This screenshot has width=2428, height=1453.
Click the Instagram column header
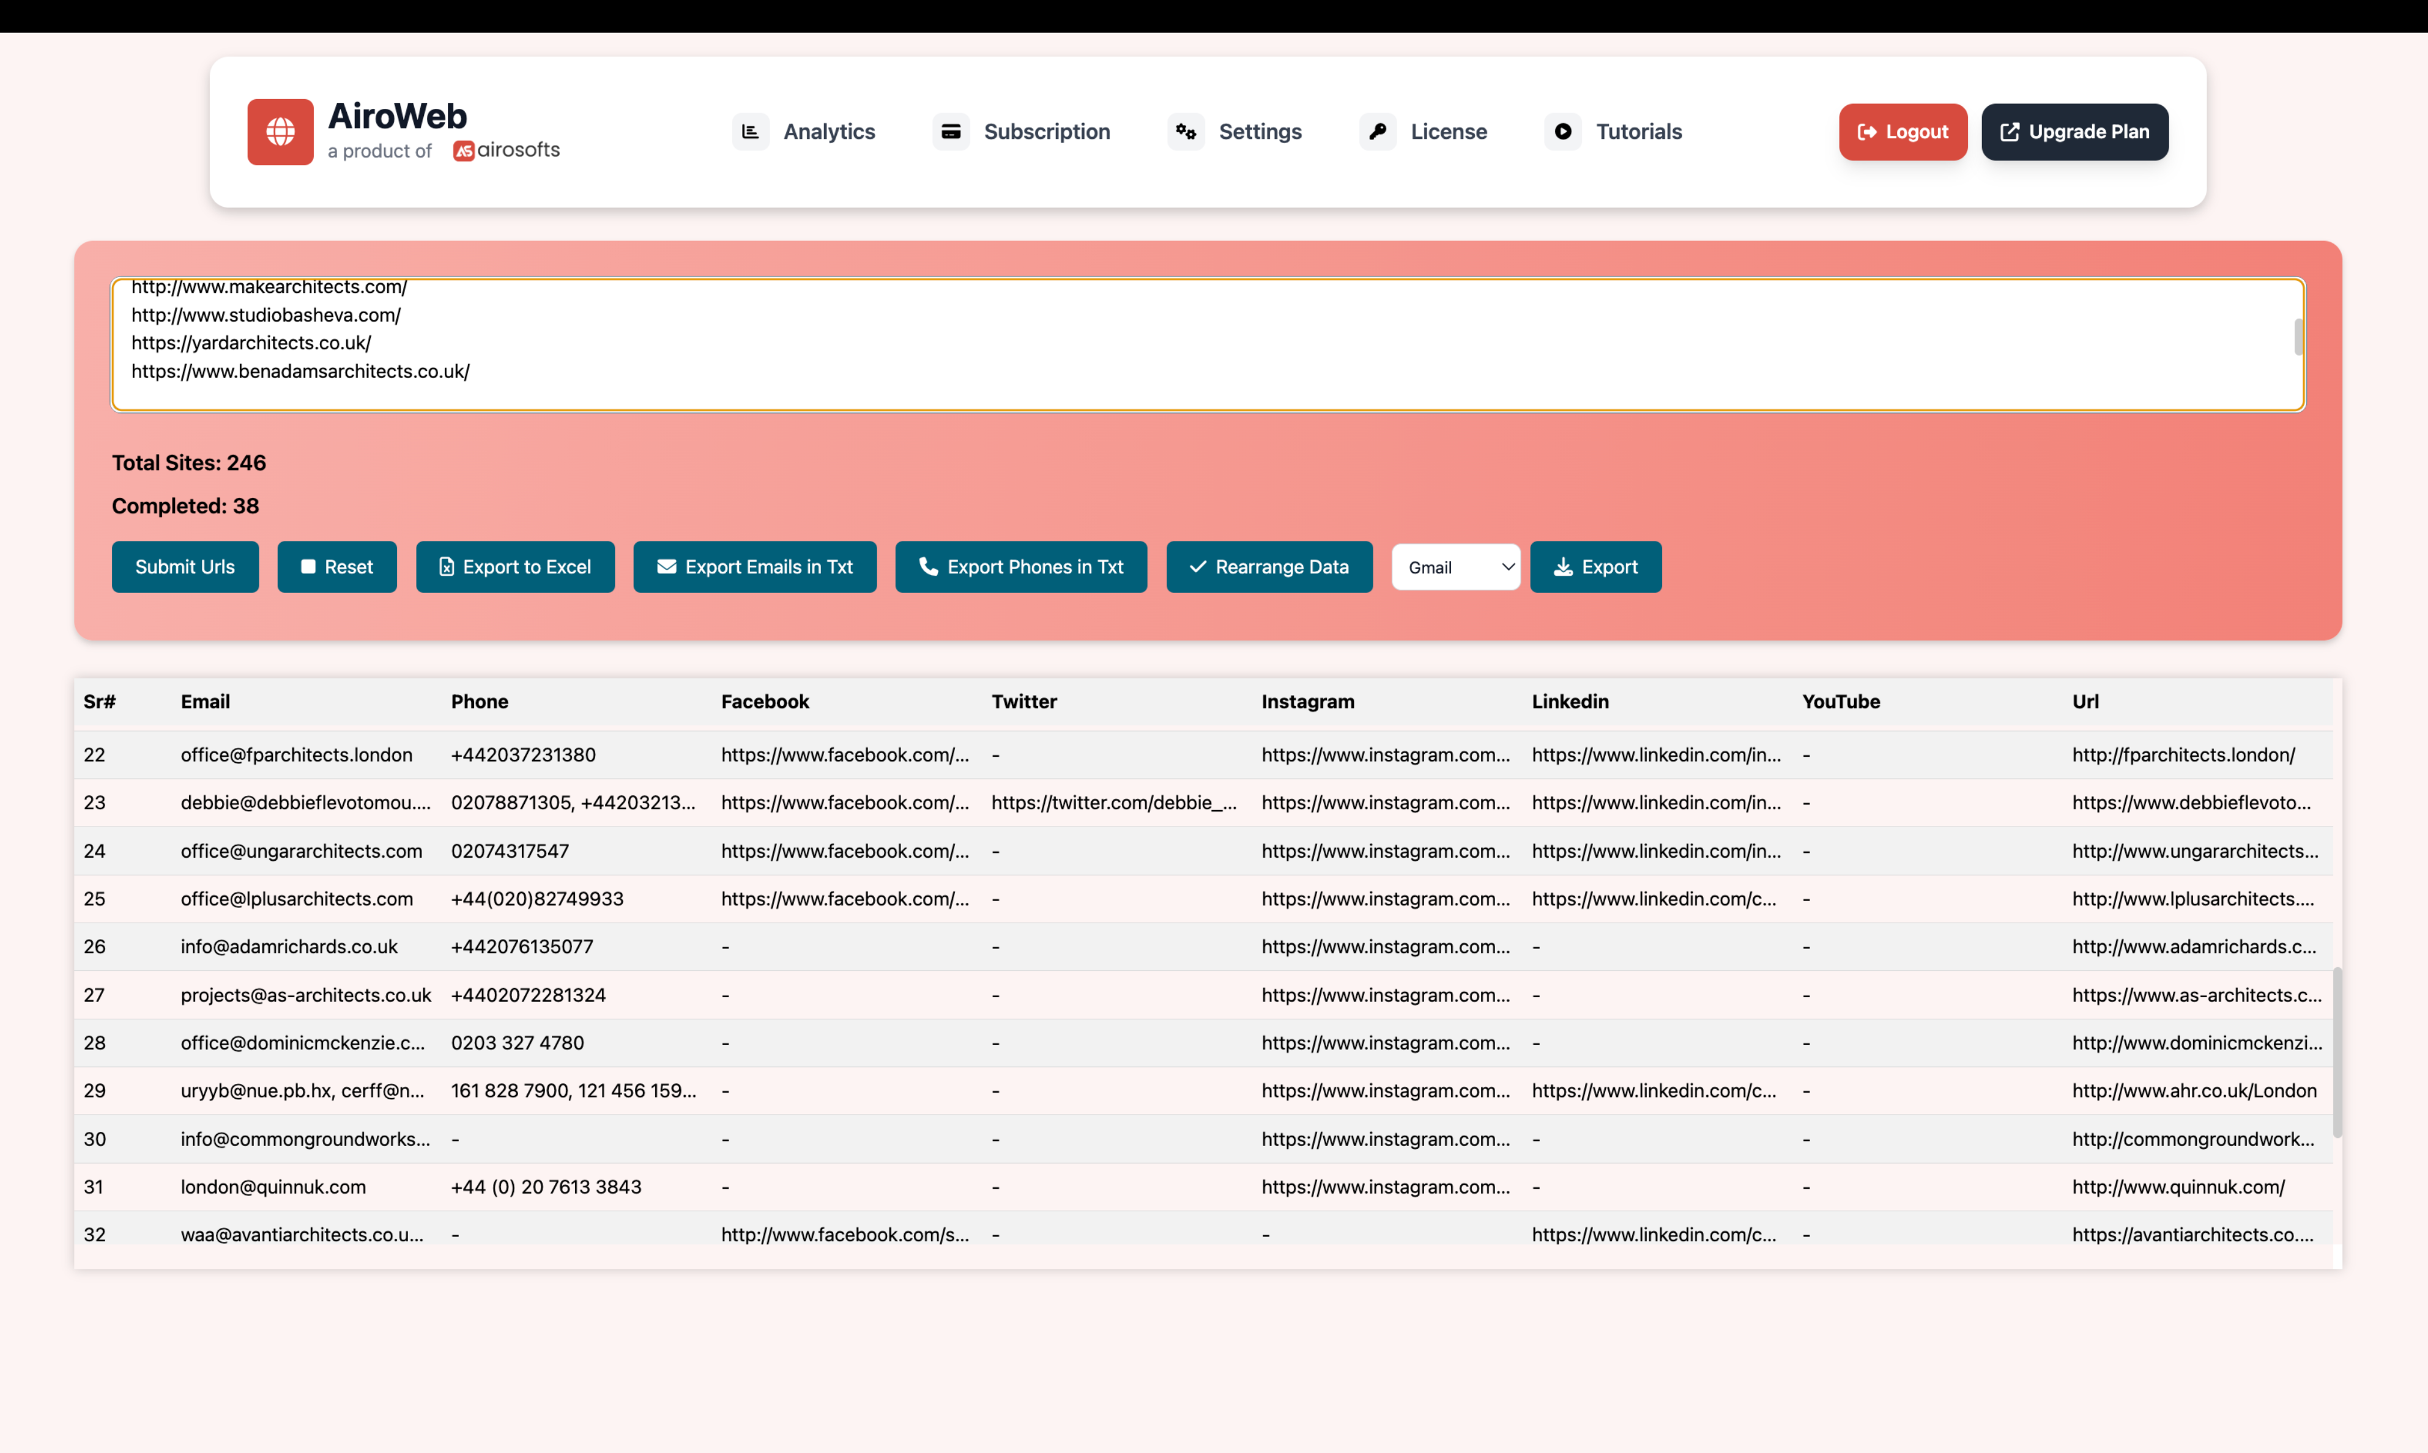point(1308,701)
